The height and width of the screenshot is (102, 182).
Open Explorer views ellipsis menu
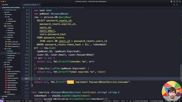pos(18,5)
